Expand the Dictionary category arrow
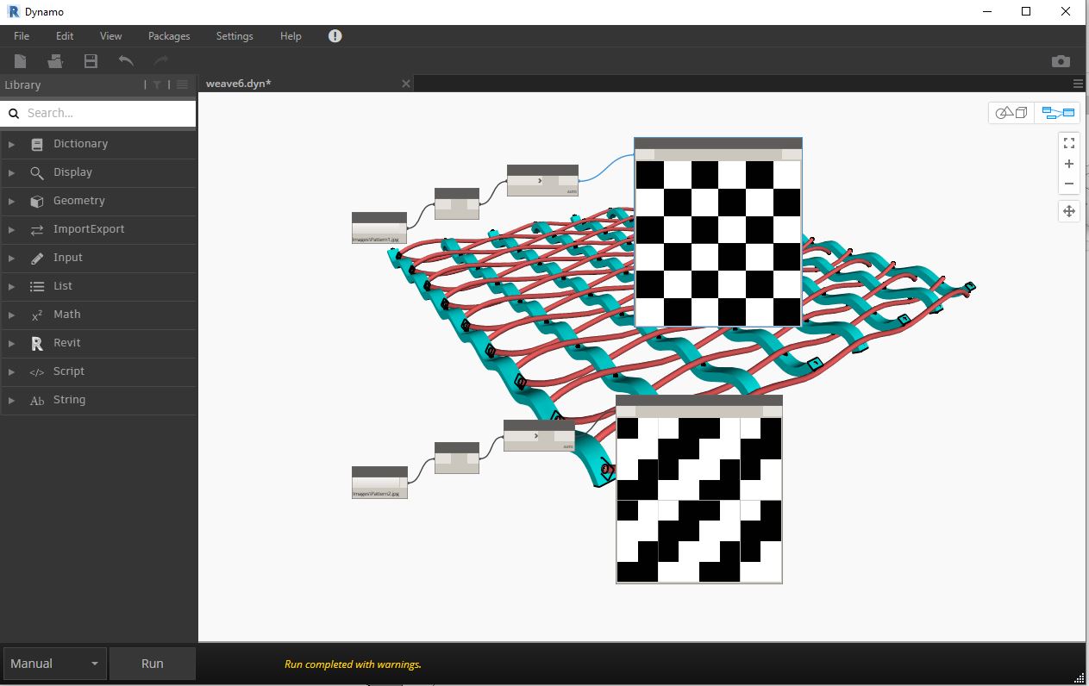 (x=11, y=145)
